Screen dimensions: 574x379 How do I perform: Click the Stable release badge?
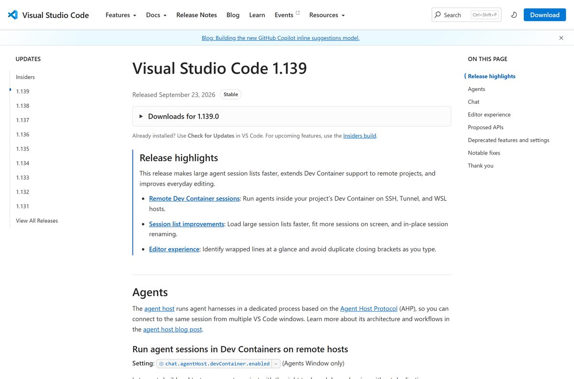pos(231,94)
